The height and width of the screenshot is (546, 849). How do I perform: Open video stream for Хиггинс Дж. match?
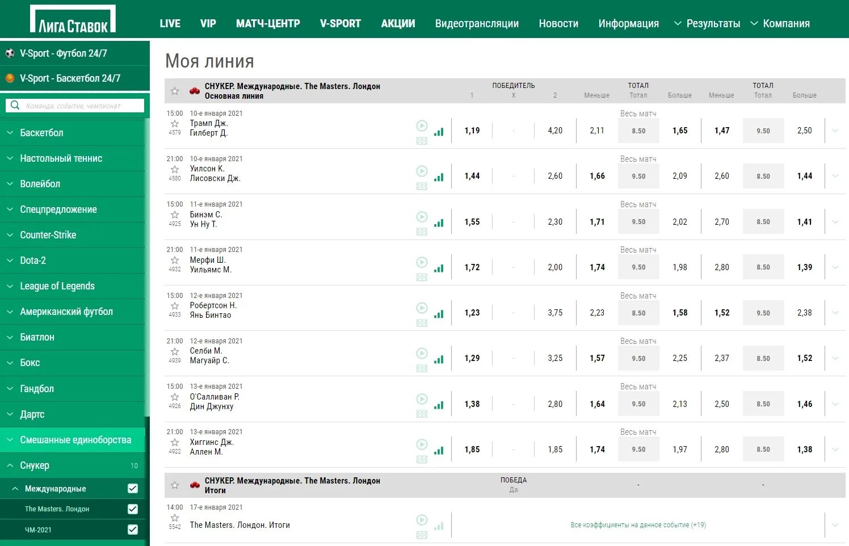coord(422,444)
